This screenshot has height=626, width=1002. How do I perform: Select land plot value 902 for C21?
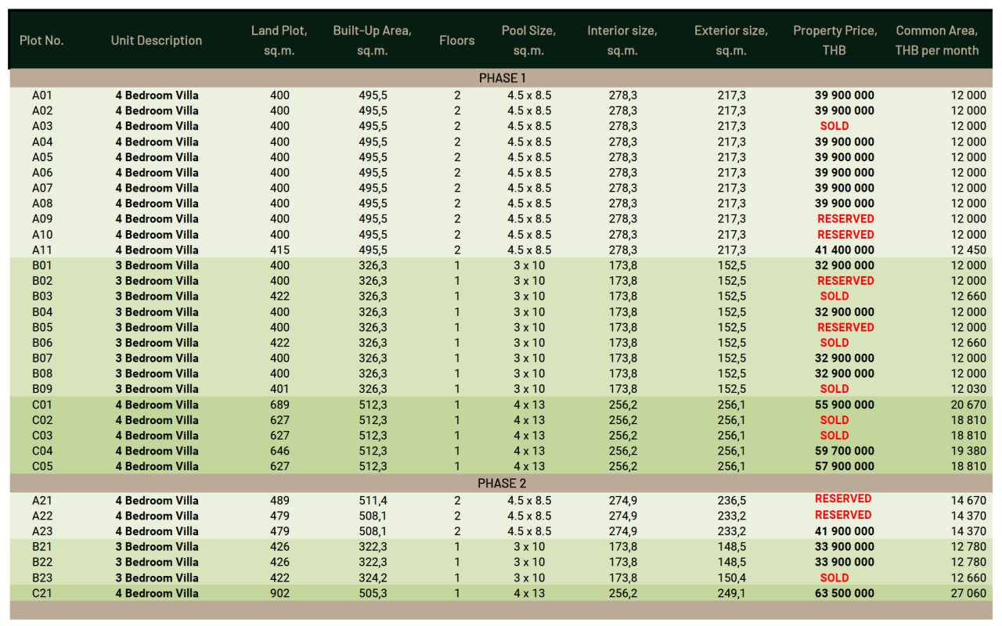[279, 593]
